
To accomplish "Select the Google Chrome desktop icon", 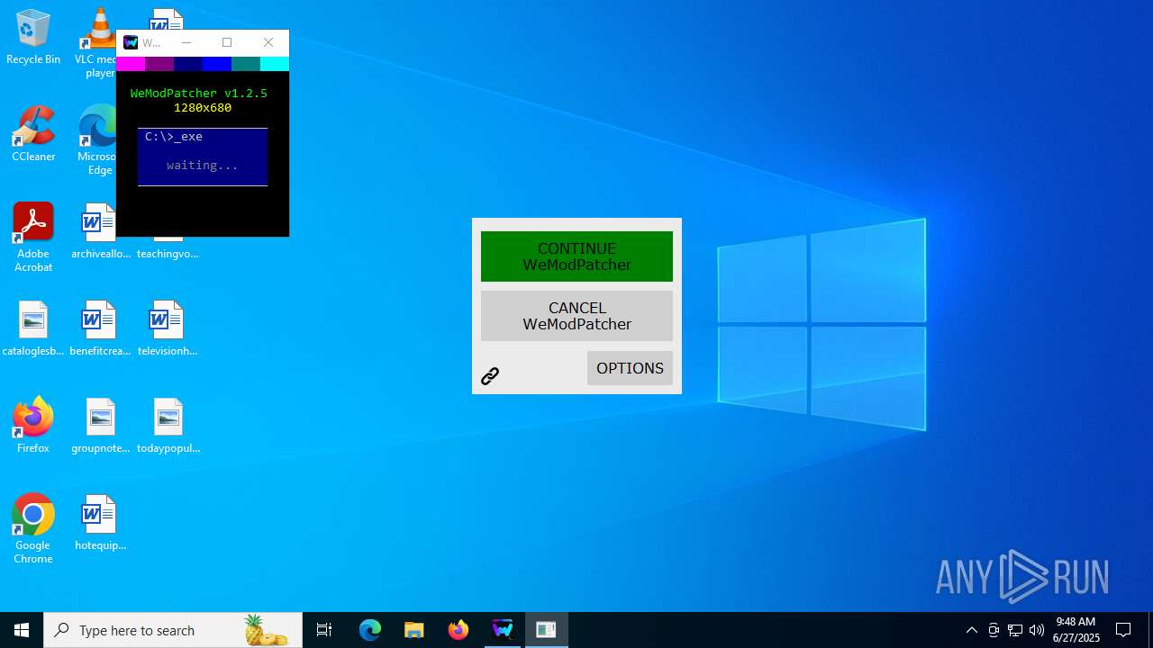I will tap(33, 529).
